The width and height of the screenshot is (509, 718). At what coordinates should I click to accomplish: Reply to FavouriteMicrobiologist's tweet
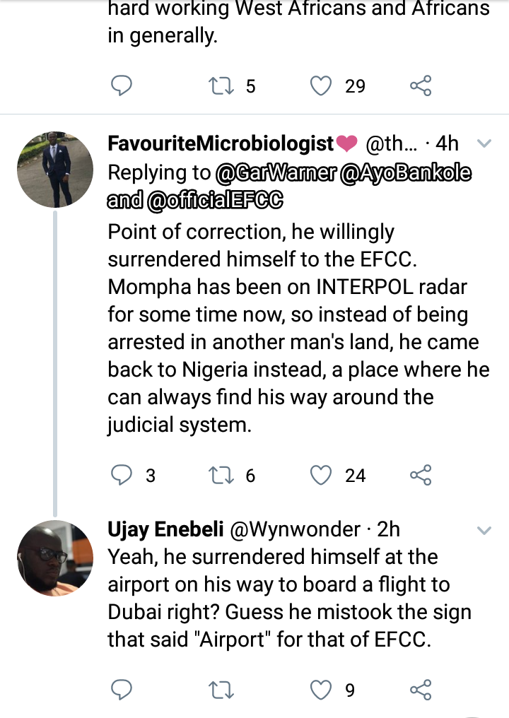(122, 476)
